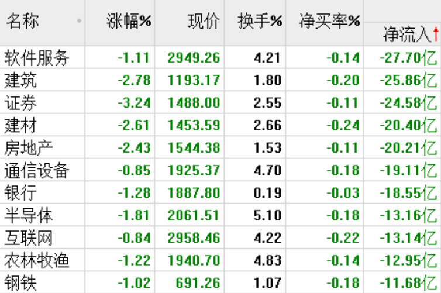This screenshot has height=293, width=441.
Task: Open the 软件服务 sector row
Action: (37, 58)
